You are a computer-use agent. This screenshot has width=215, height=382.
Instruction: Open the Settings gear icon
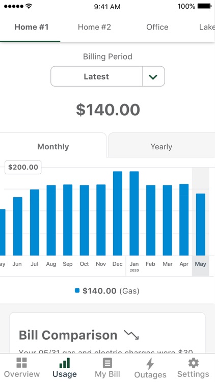(193, 363)
